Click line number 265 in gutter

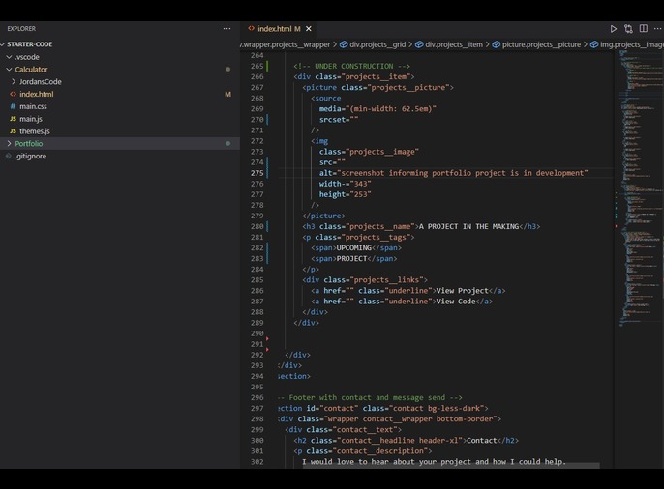click(257, 66)
